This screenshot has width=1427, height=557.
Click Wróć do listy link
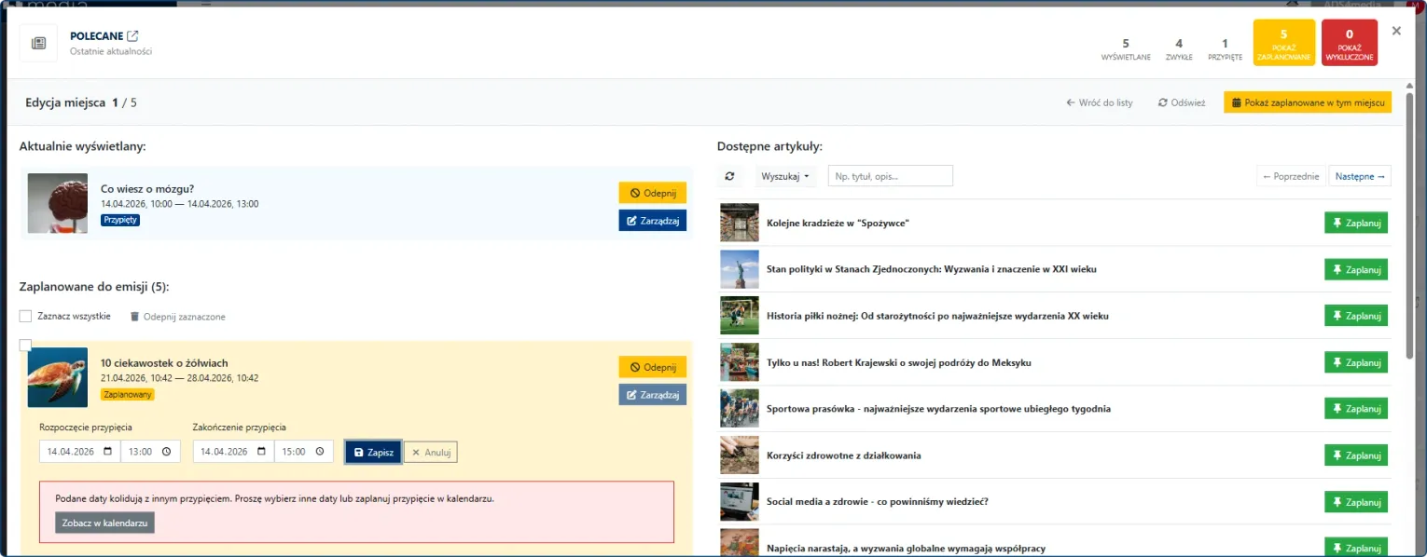(1099, 102)
